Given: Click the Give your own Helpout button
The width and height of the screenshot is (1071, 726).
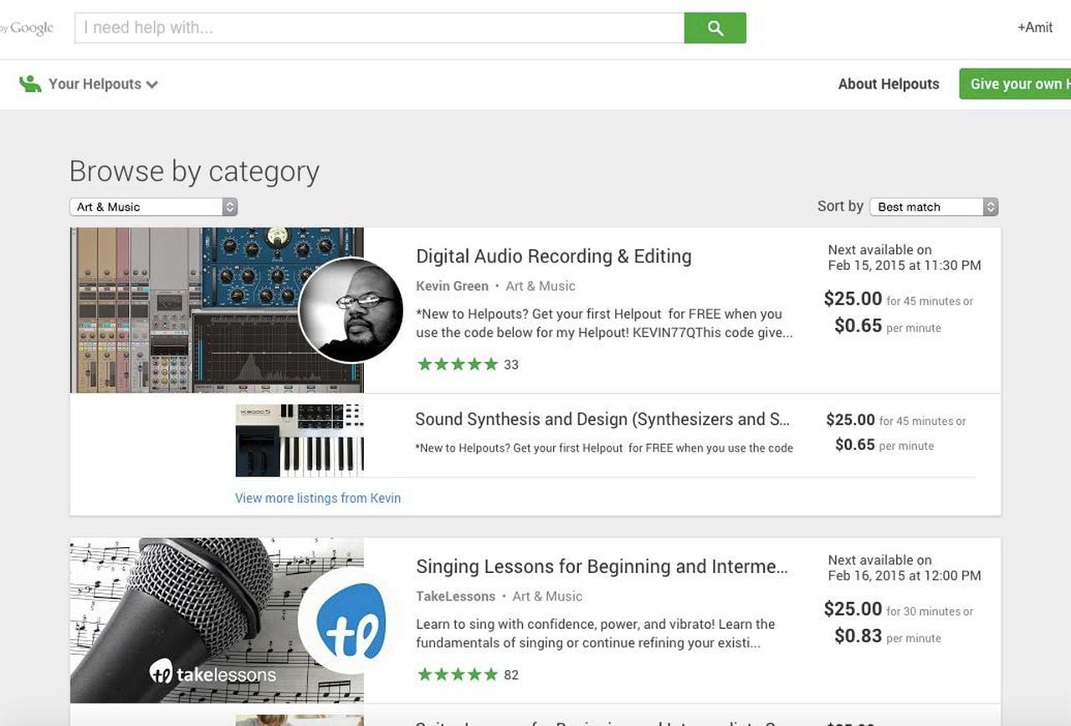Looking at the screenshot, I should coord(1016,84).
